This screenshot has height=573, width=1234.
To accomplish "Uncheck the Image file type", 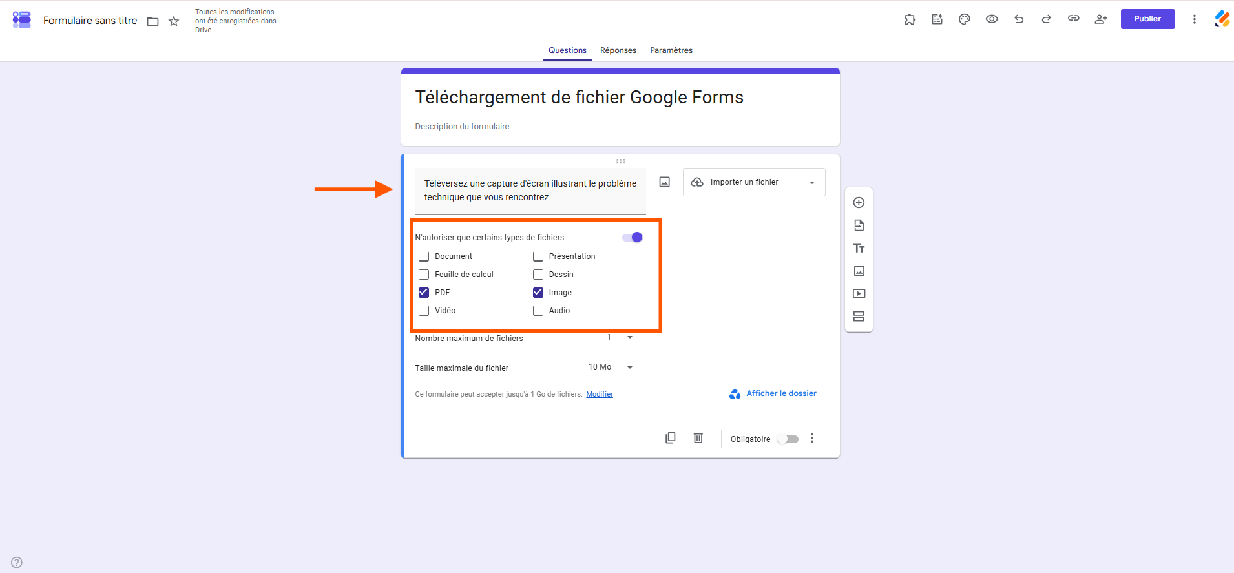I will pyautogui.click(x=538, y=293).
